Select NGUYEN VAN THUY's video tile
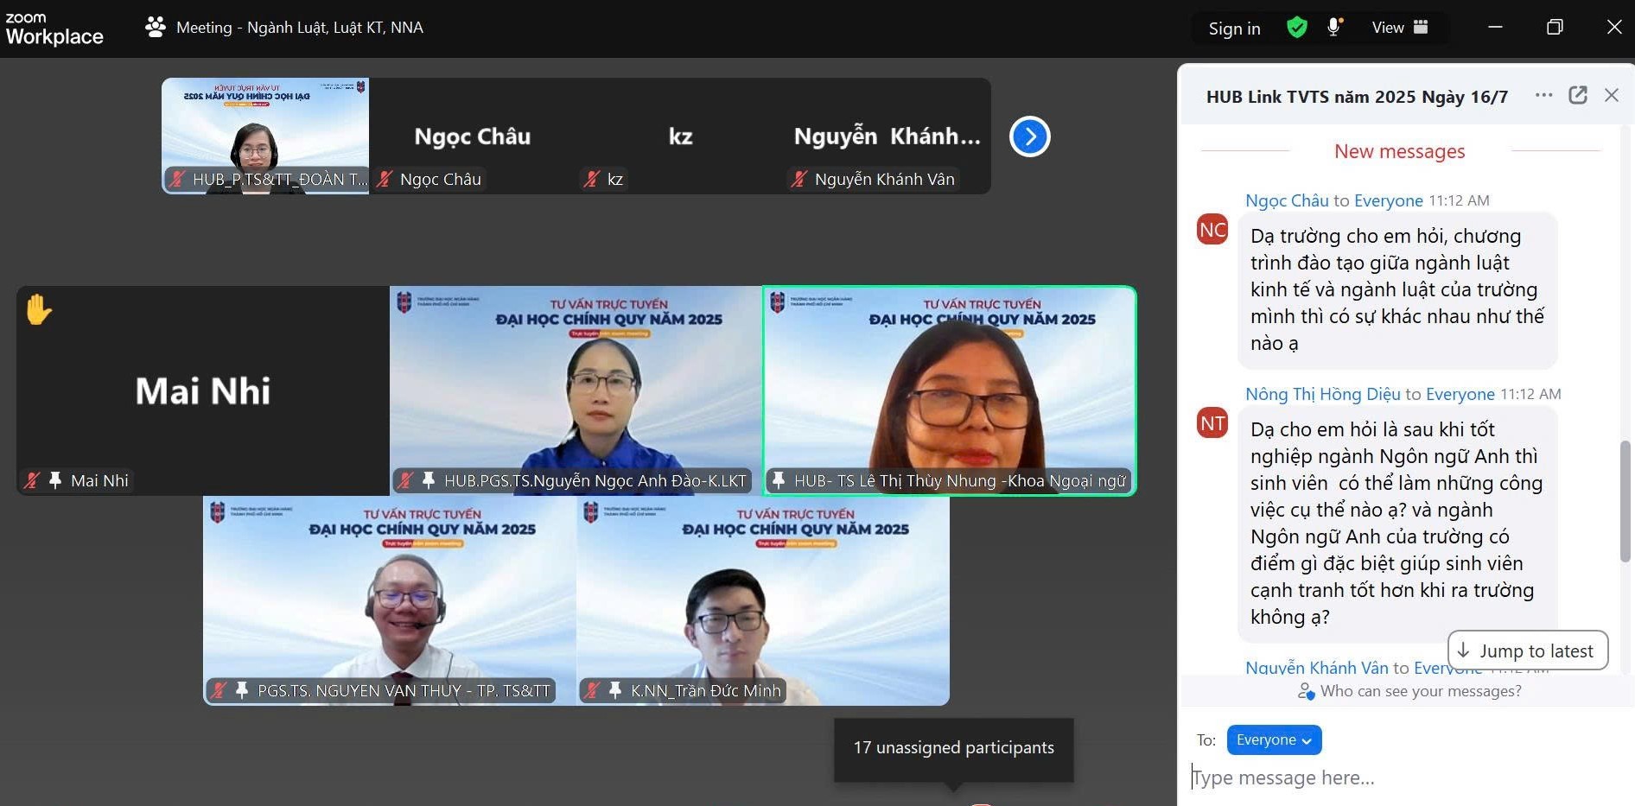The height and width of the screenshot is (806, 1635). point(390,600)
